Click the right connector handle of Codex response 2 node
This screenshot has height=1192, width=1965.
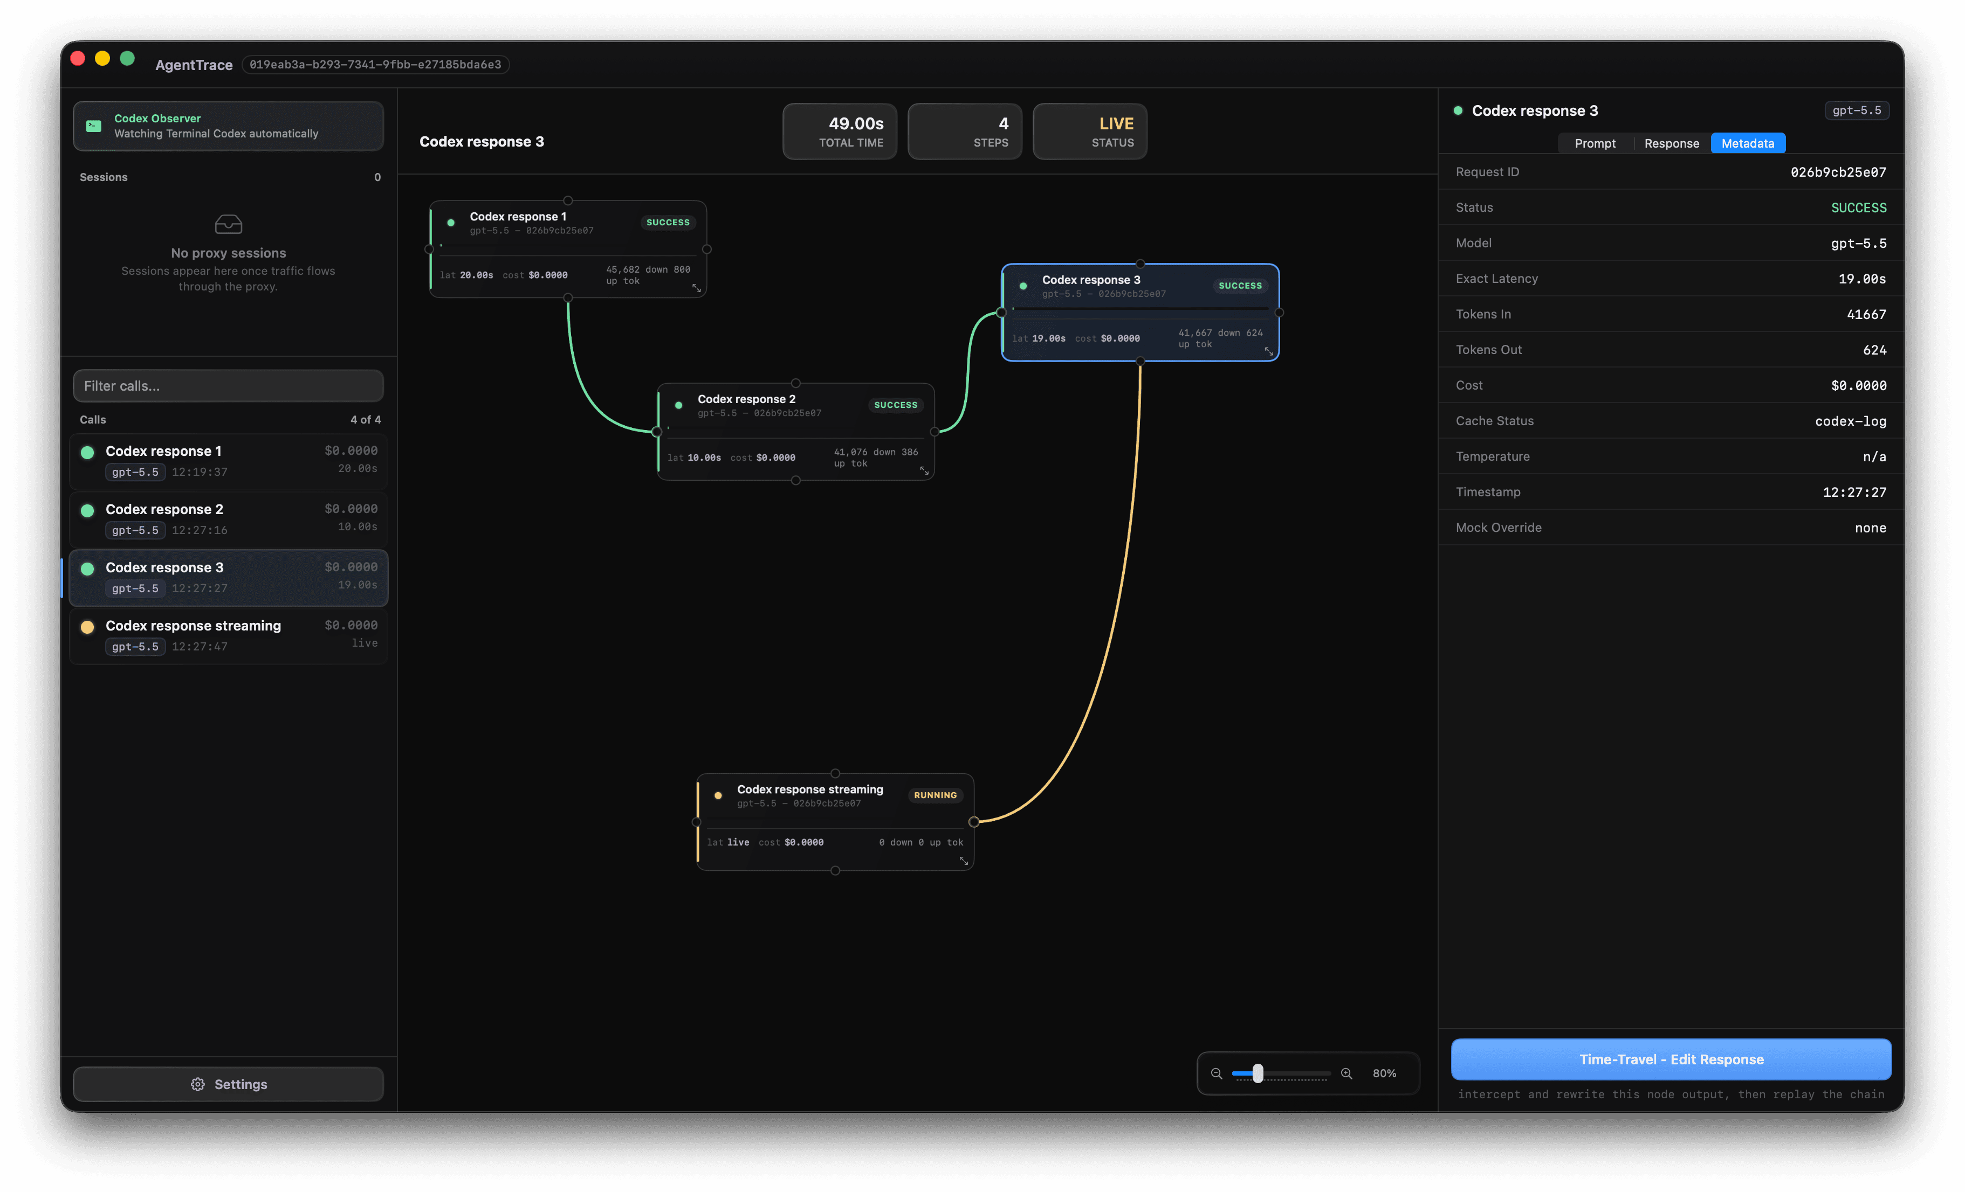point(934,432)
